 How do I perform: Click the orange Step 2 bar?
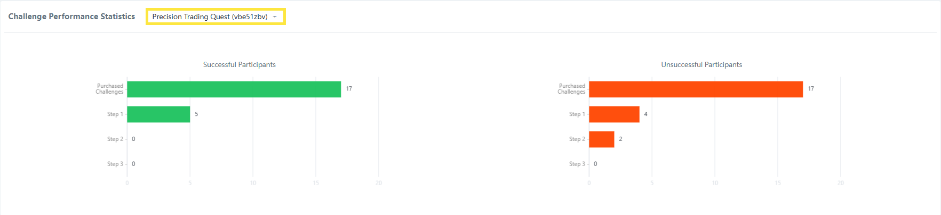[x=602, y=139]
